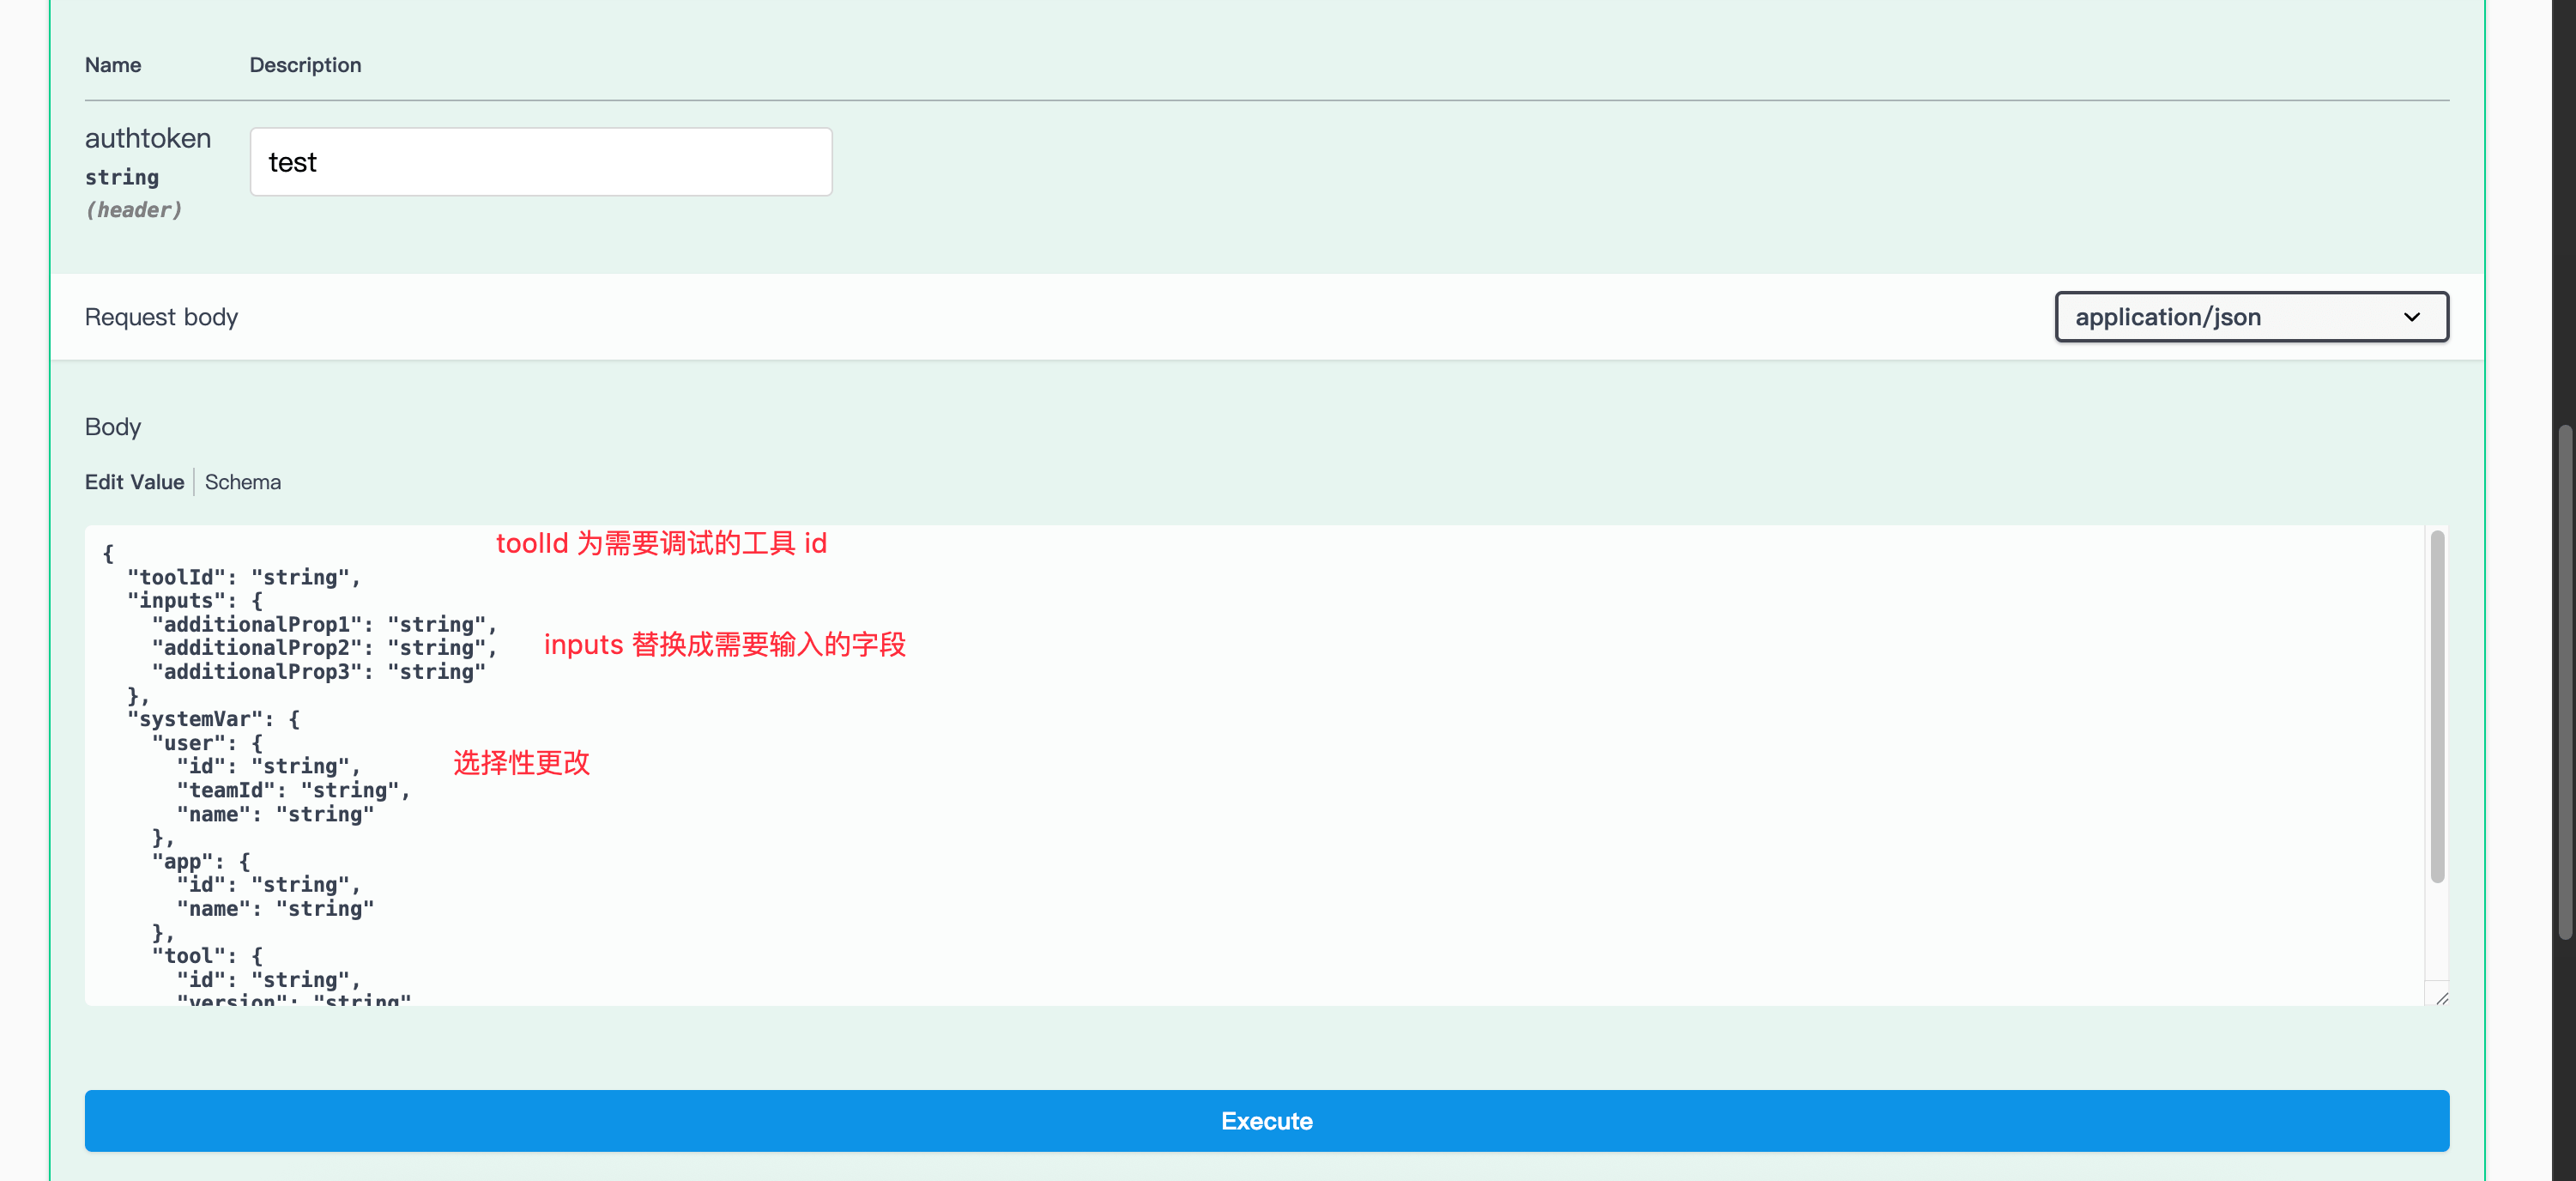Click the Description column header
Viewport: 2576px width, 1181px height.
pyautogui.click(x=305, y=65)
